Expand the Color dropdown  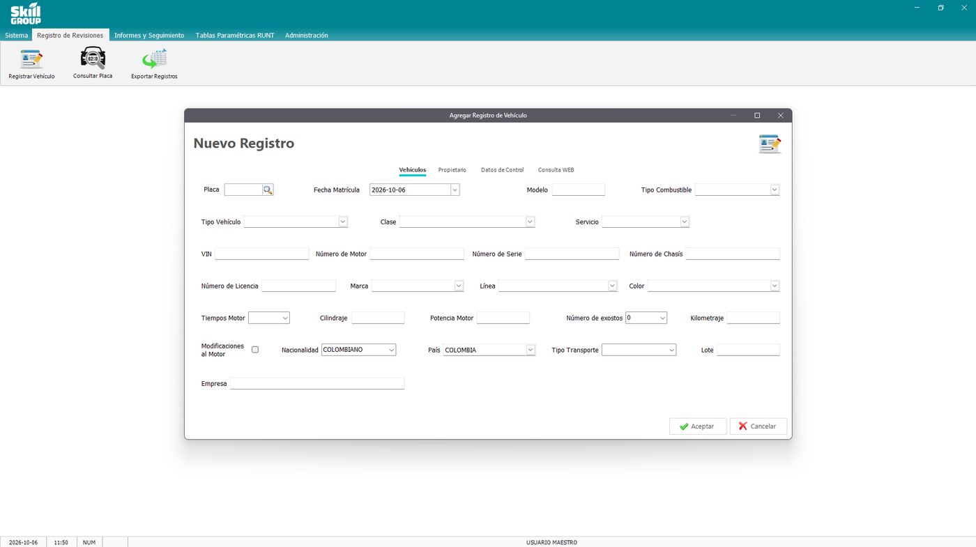pyautogui.click(x=774, y=286)
